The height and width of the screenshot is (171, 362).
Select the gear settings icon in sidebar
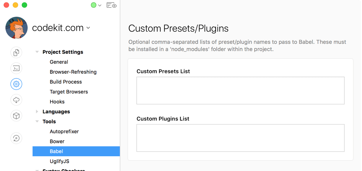pos(16,84)
